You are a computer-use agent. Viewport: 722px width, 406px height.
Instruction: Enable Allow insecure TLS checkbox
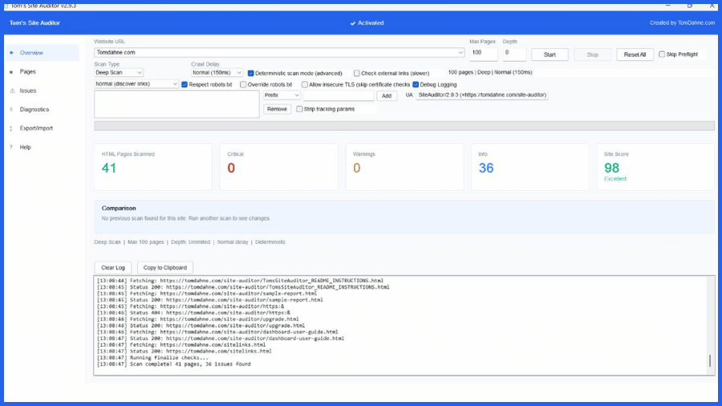(305, 85)
